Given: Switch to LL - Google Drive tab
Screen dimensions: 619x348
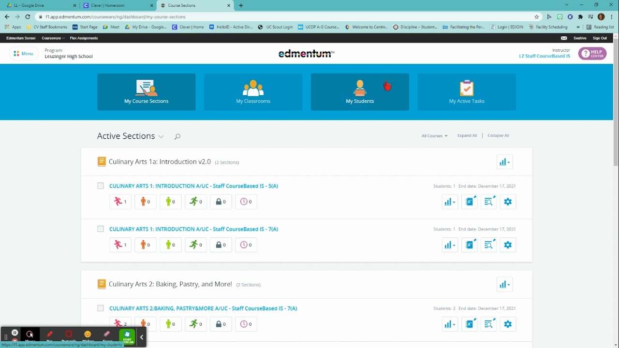Looking at the screenshot, I should 39,5.
